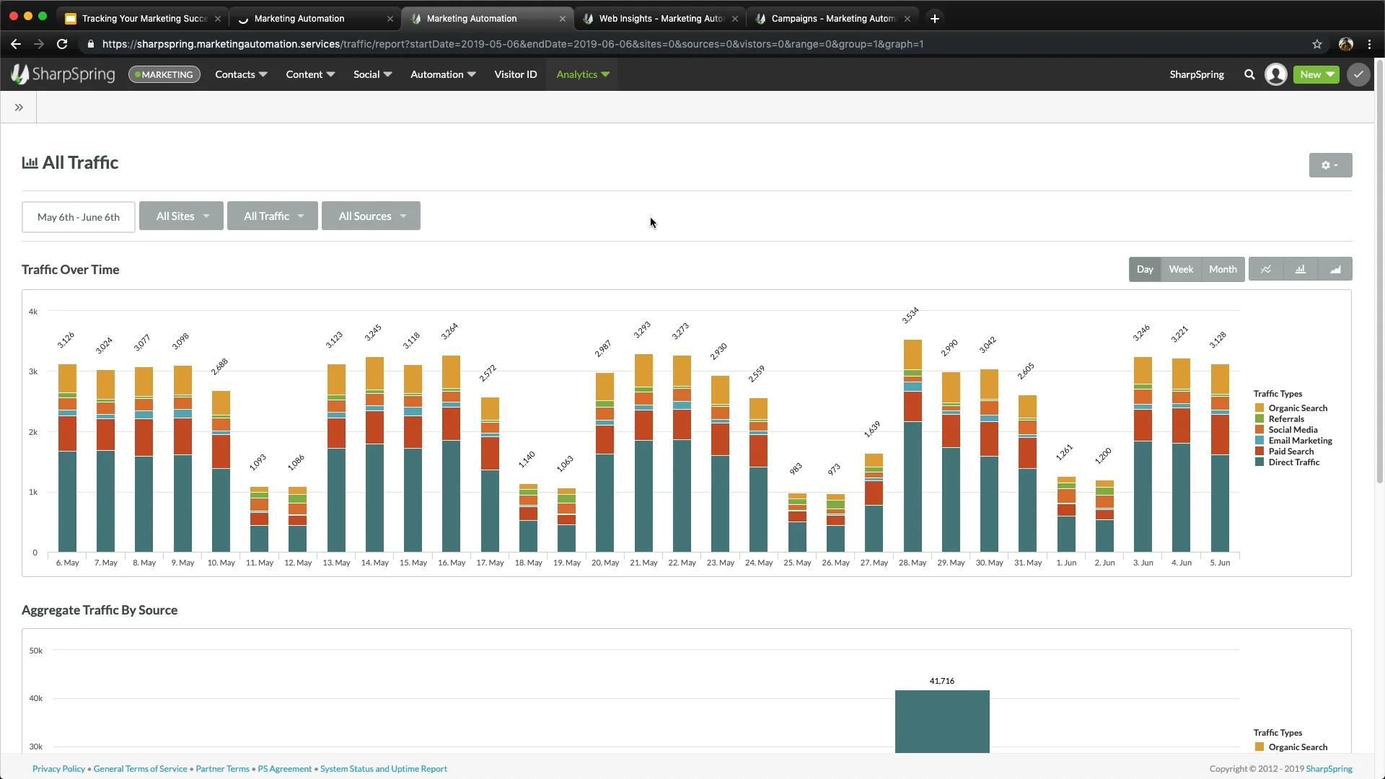Click the 28. May traffic bar
The height and width of the screenshot is (779, 1385).
click(x=913, y=446)
